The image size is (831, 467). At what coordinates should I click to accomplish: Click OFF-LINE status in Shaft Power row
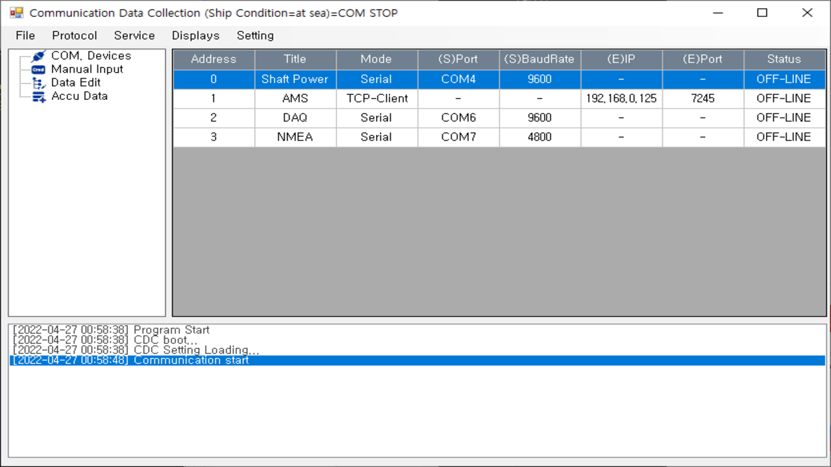tap(784, 79)
